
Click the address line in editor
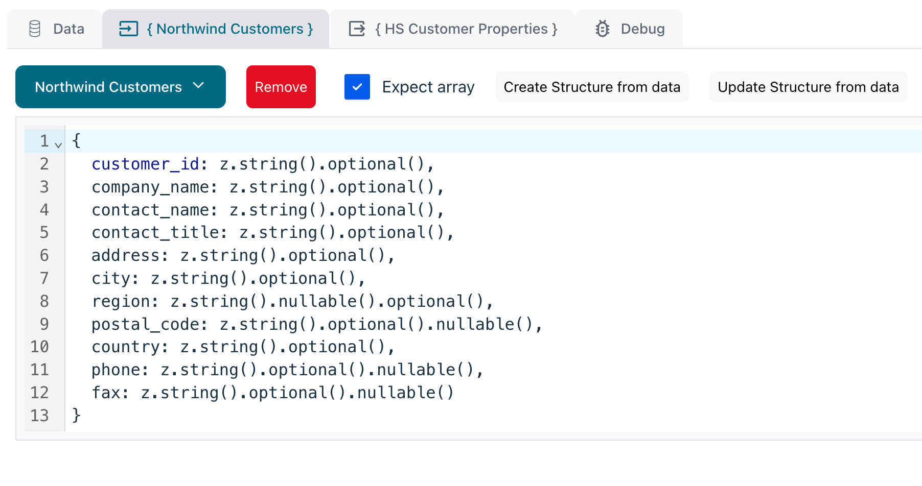243,255
